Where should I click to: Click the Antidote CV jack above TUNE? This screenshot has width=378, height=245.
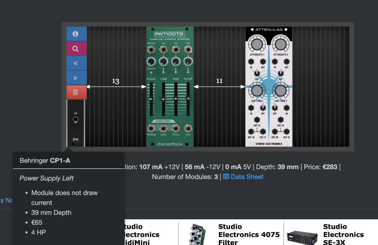point(163,49)
